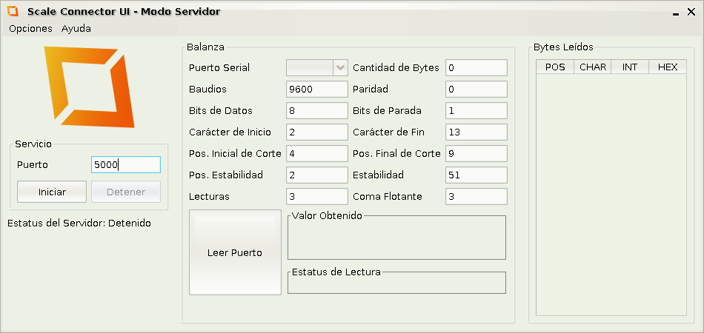
Task: Focus the Cantidad de Bytes field
Action: pos(476,68)
